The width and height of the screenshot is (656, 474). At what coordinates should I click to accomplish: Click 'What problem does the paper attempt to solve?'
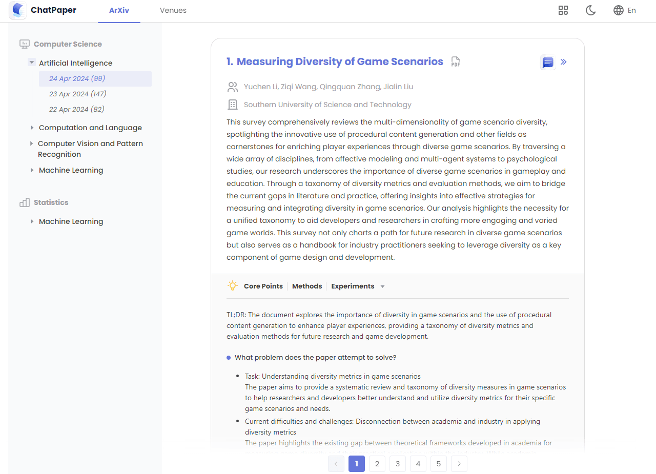coord(315,357)
